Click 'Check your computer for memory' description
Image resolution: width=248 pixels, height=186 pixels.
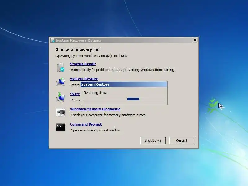[x=108, y=115]
